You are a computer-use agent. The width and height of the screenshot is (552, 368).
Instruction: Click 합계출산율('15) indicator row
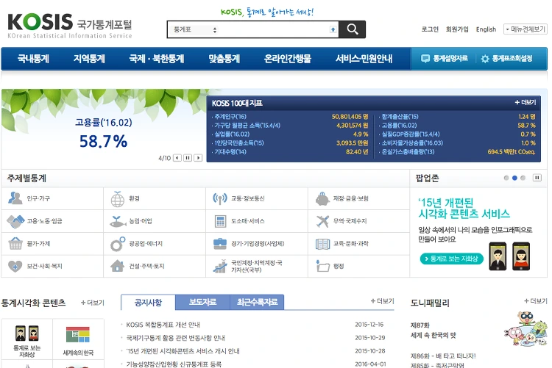pyautogui.click(x=457, y=117)
